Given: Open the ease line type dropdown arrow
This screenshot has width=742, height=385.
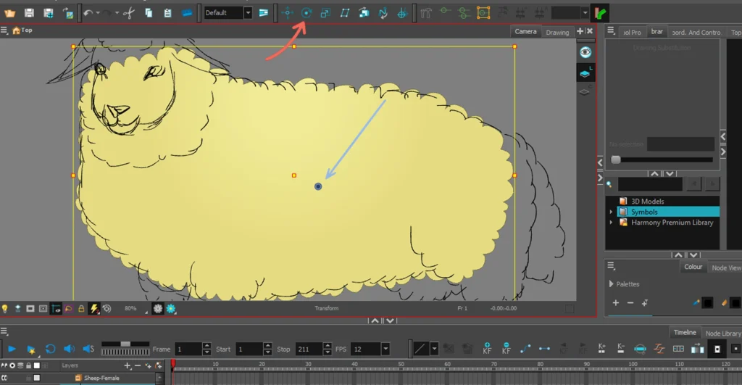Looking at the screenshot, I should (x=434, y=349).
